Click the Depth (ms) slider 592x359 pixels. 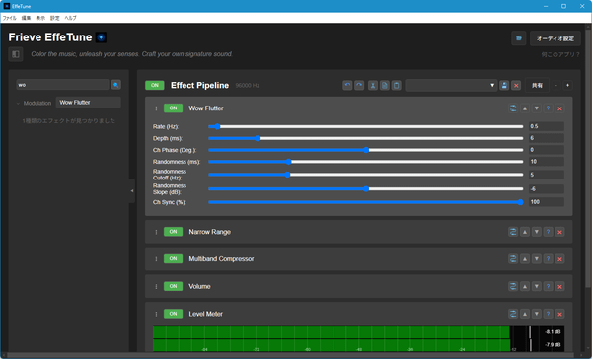click(x=365, y=138)
